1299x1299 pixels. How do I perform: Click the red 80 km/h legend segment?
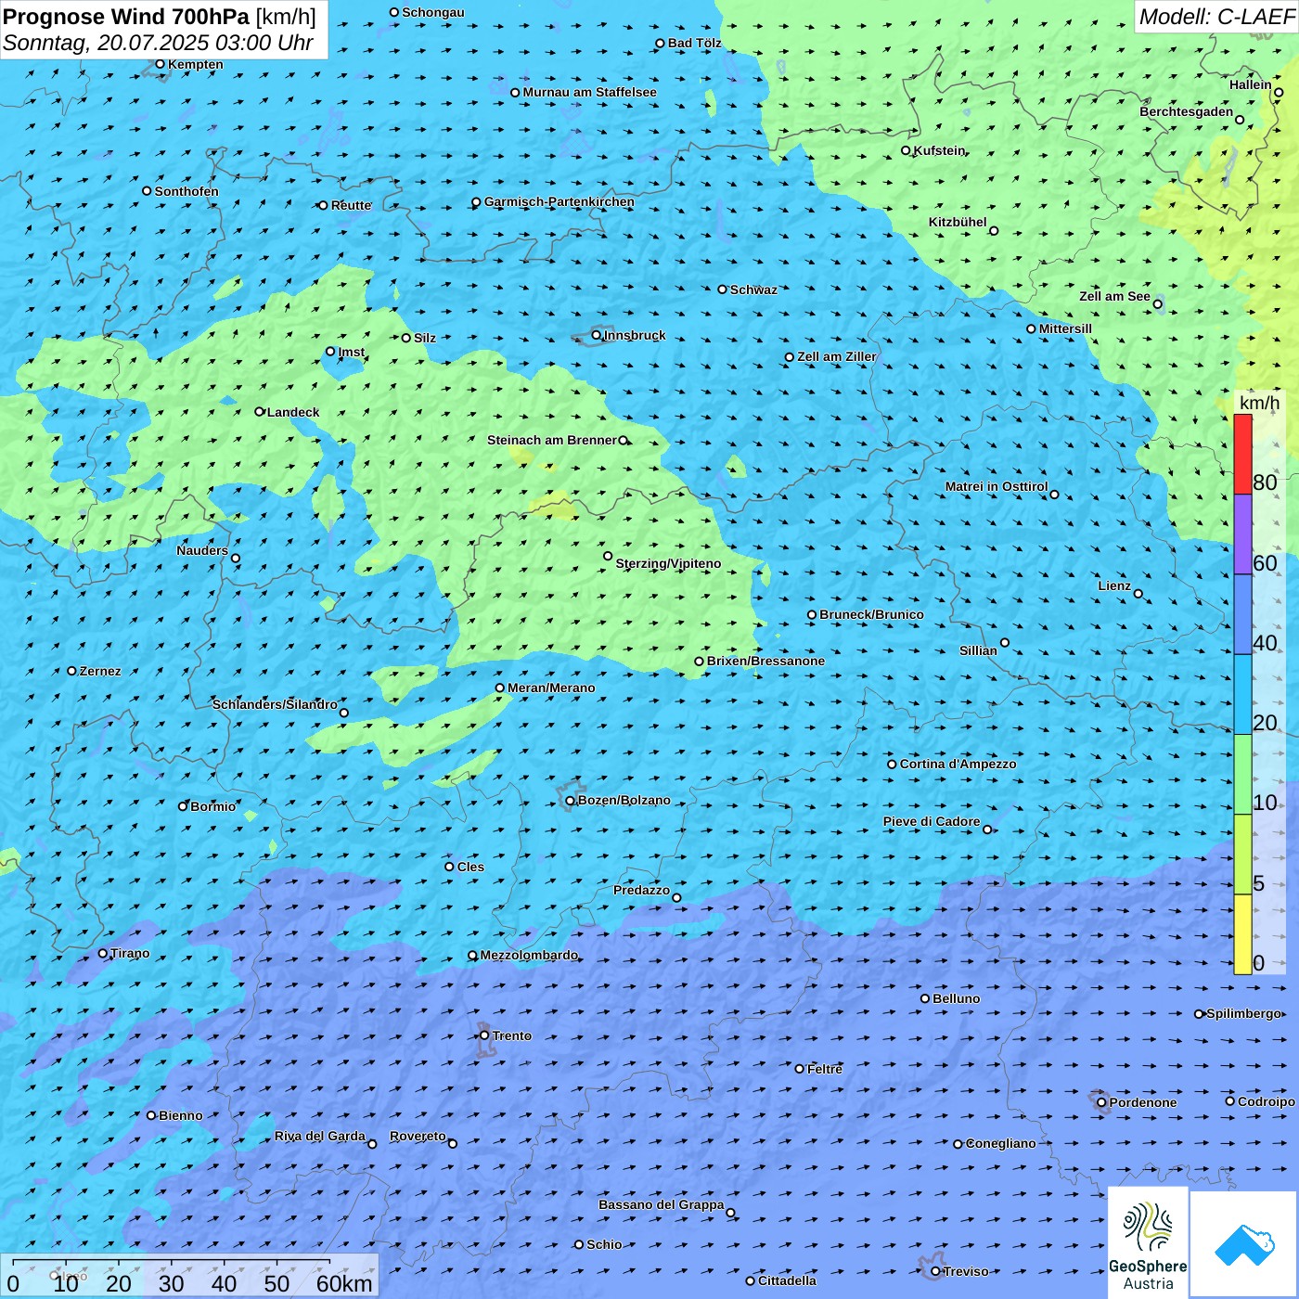click(1242, 455)
